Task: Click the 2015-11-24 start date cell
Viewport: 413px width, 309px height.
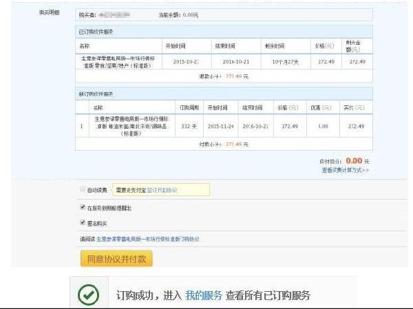Action: point(221,127)
